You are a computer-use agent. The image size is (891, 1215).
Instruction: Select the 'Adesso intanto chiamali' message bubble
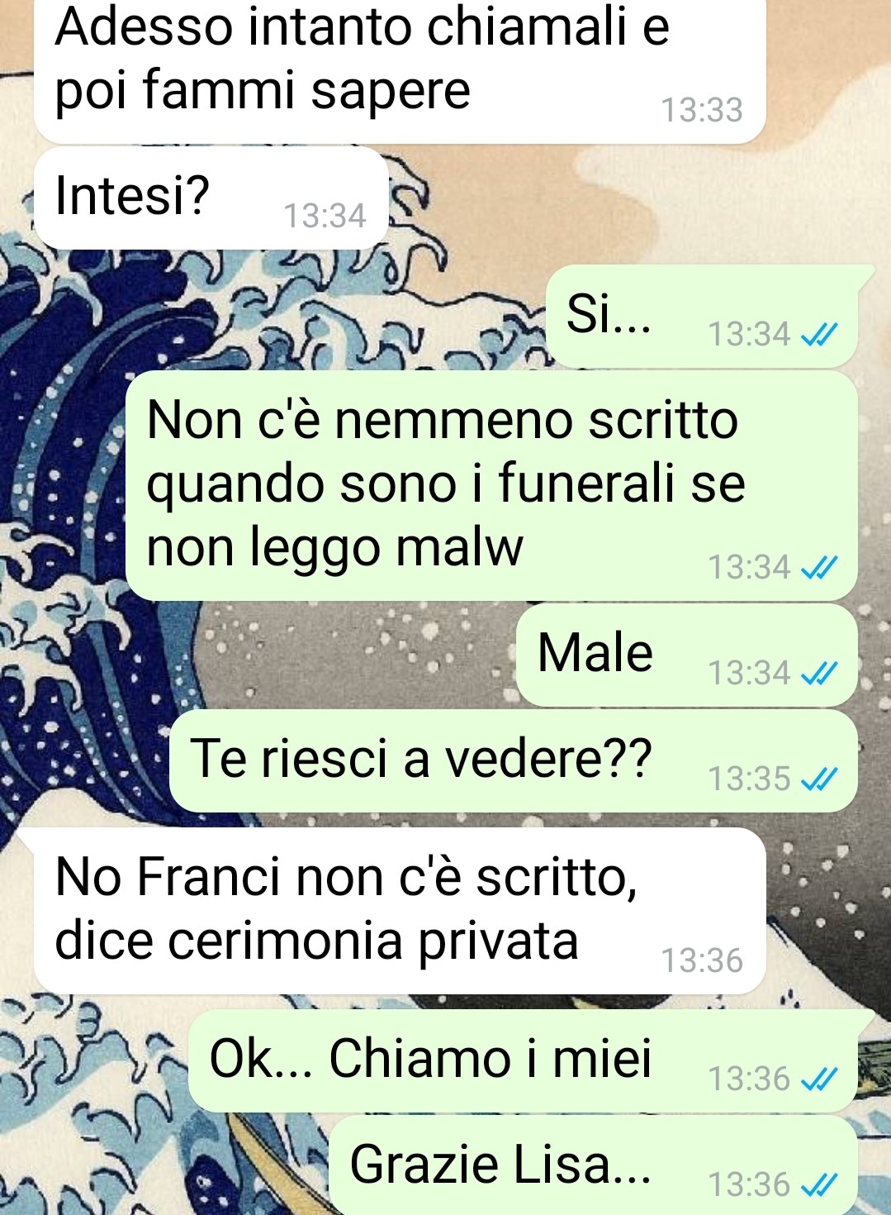pos(400,69)
